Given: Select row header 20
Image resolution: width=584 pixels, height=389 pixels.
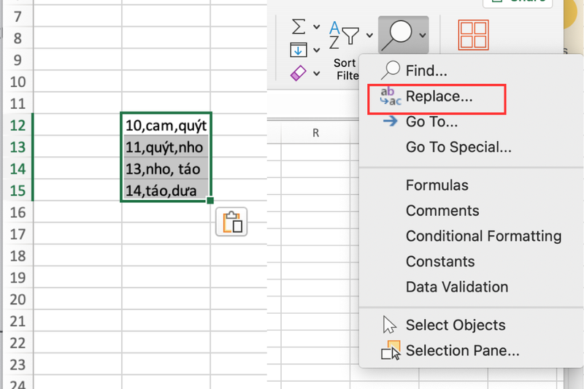Looking at the screenshot, I should click(18, 299).
